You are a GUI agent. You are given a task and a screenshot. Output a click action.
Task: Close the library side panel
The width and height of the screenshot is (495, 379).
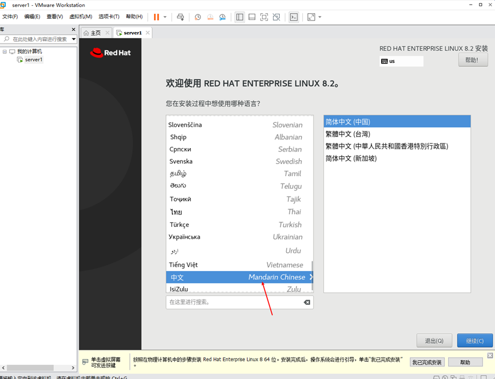tap(74, 29)
